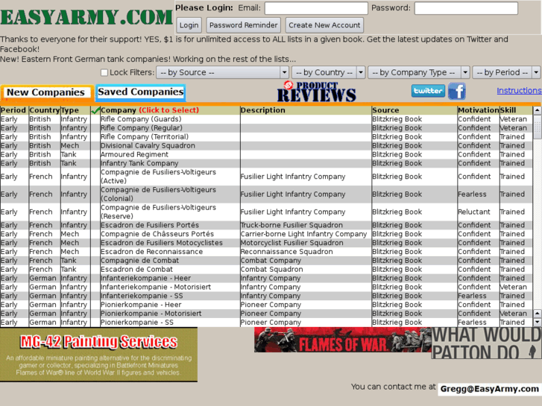
Task: Select Compagnie de Châsseurs Portés
Action: pyautogui.click(x=157, y=234)
